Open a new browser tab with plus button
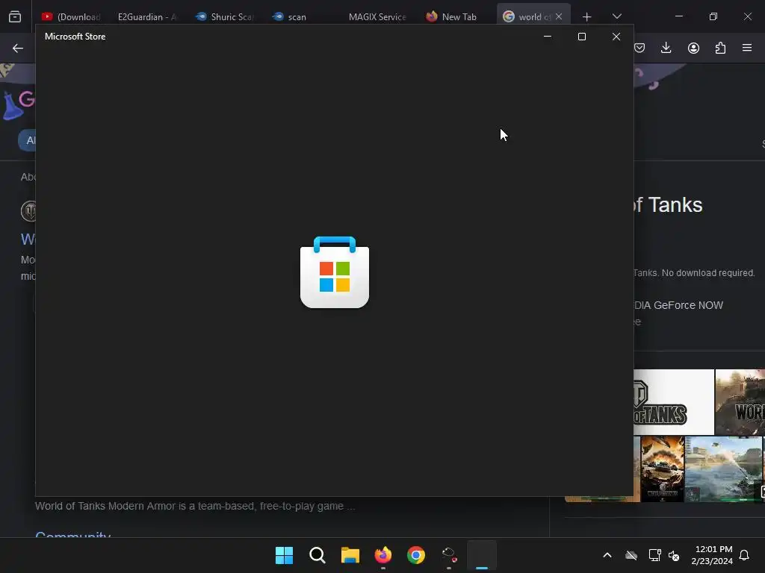Screen dimensions: 765x573 tap(587, 17)
